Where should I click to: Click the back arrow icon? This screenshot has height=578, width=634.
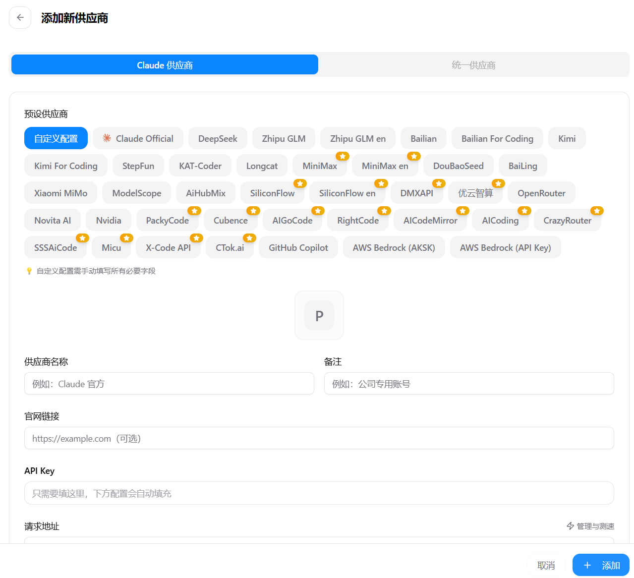20,18
